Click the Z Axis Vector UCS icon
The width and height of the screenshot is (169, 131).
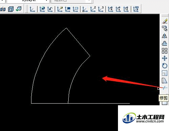click(93, 9)
